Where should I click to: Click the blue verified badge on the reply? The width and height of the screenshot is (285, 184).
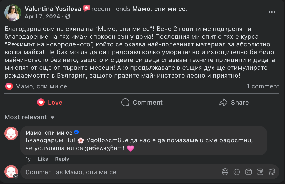(x=76, y=132)
